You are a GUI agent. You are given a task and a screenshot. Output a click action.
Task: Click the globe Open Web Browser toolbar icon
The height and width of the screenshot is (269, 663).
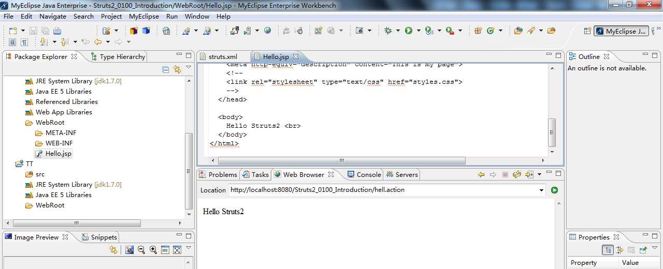tap(267, 31)
